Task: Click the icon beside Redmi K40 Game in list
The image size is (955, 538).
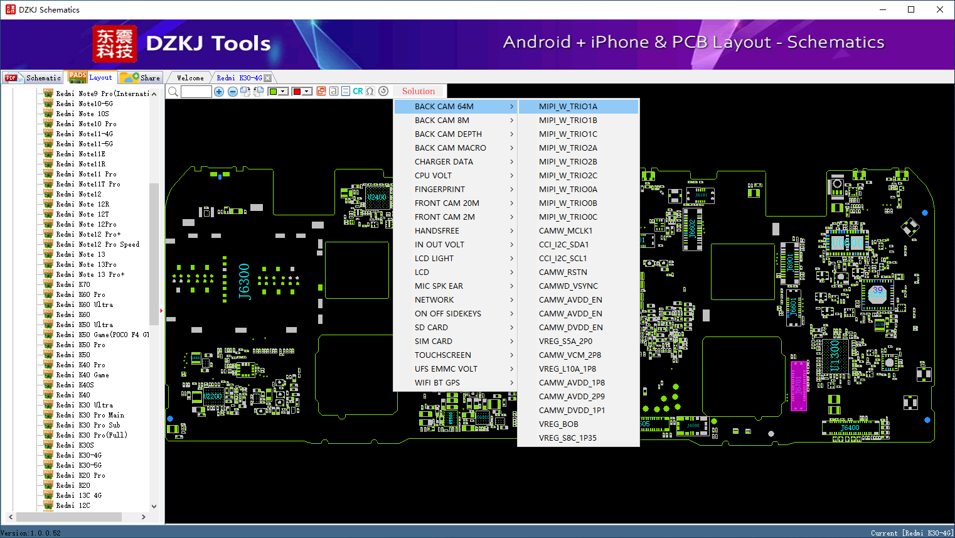Action: pyautogui.click(x=48, y=375)
